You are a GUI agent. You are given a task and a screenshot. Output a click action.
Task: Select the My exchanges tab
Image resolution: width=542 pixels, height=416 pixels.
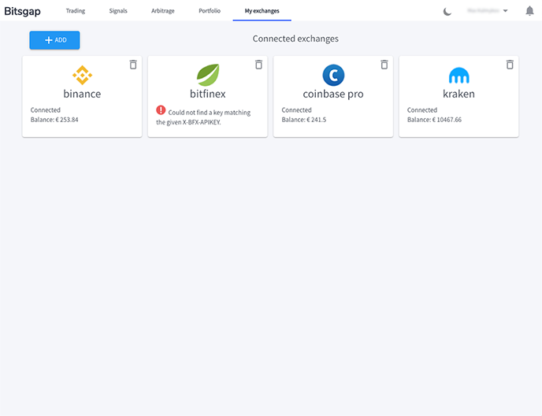[x=262, y=11]
